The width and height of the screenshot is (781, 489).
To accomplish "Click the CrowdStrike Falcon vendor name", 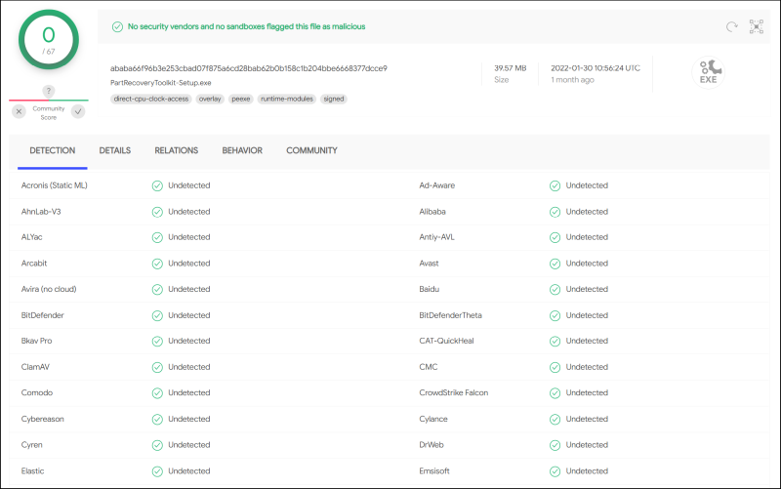I will (454, 393).
